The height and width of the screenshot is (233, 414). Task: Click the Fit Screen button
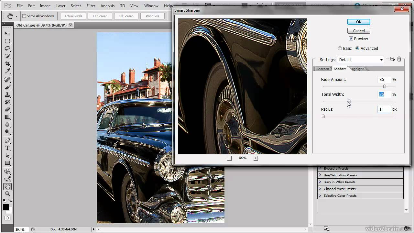(100, 16)
